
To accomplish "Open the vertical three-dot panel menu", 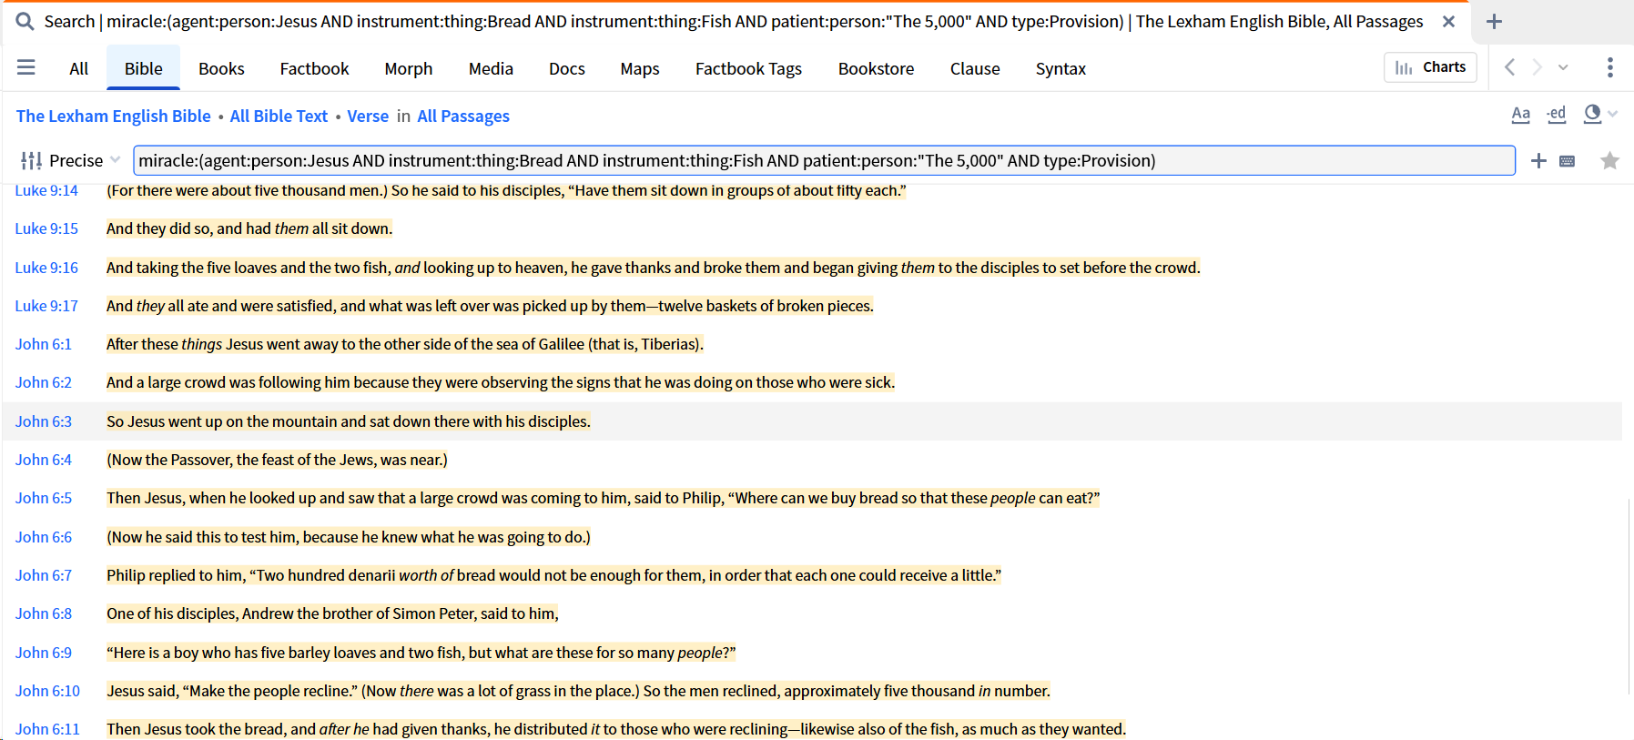I will coord(1609,67).
